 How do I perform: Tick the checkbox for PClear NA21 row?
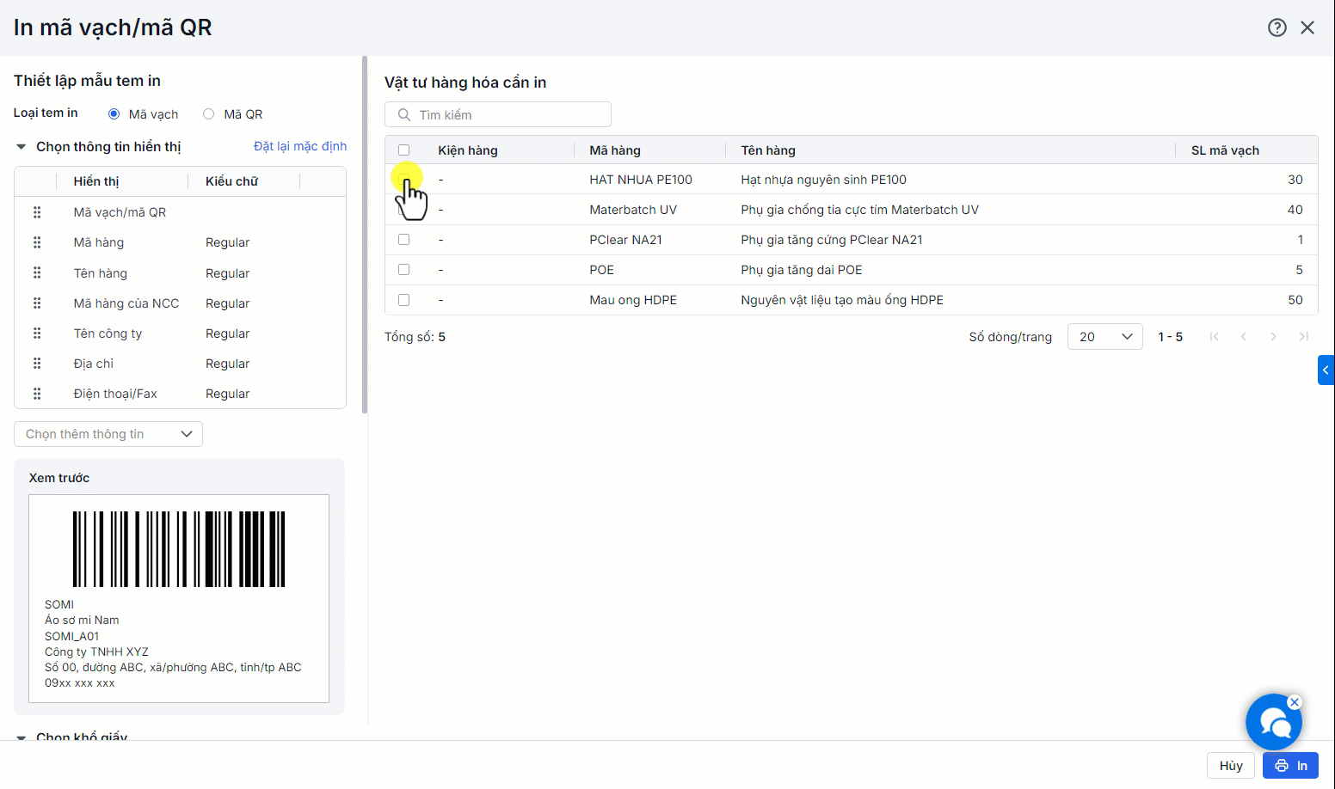click(x=403, y=240)
